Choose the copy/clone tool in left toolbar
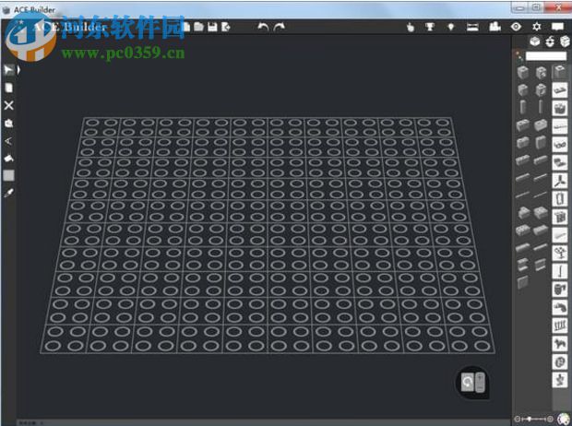 tap(8, 88)
